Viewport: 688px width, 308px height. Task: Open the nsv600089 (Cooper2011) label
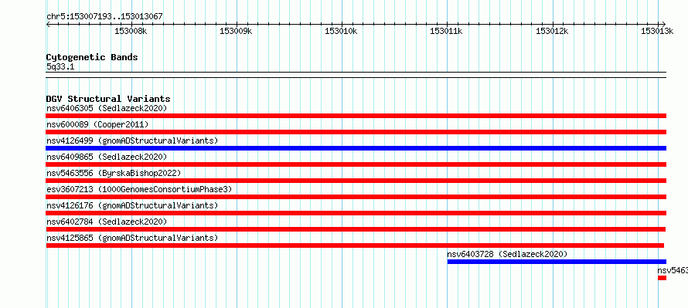(97, 124)
